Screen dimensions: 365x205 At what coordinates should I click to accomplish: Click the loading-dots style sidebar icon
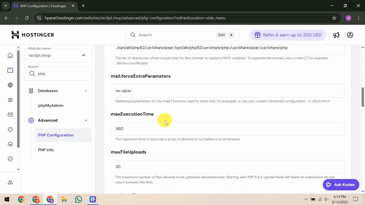[10, 130]
